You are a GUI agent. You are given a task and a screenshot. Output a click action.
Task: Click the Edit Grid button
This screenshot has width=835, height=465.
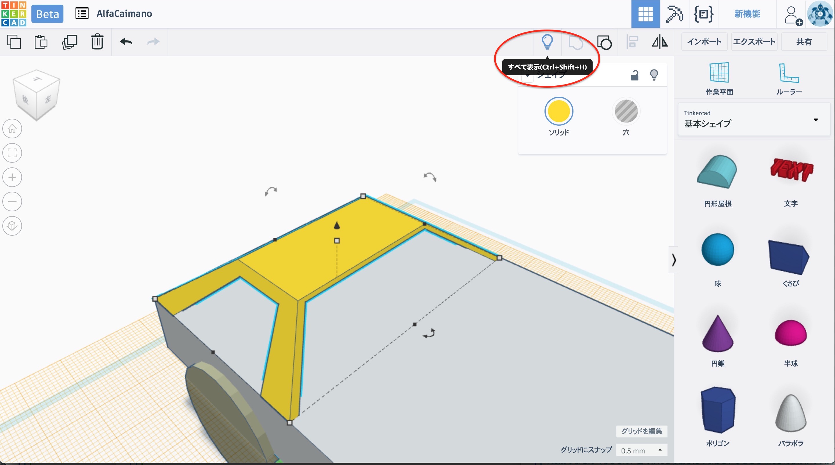tap(641, 431)
